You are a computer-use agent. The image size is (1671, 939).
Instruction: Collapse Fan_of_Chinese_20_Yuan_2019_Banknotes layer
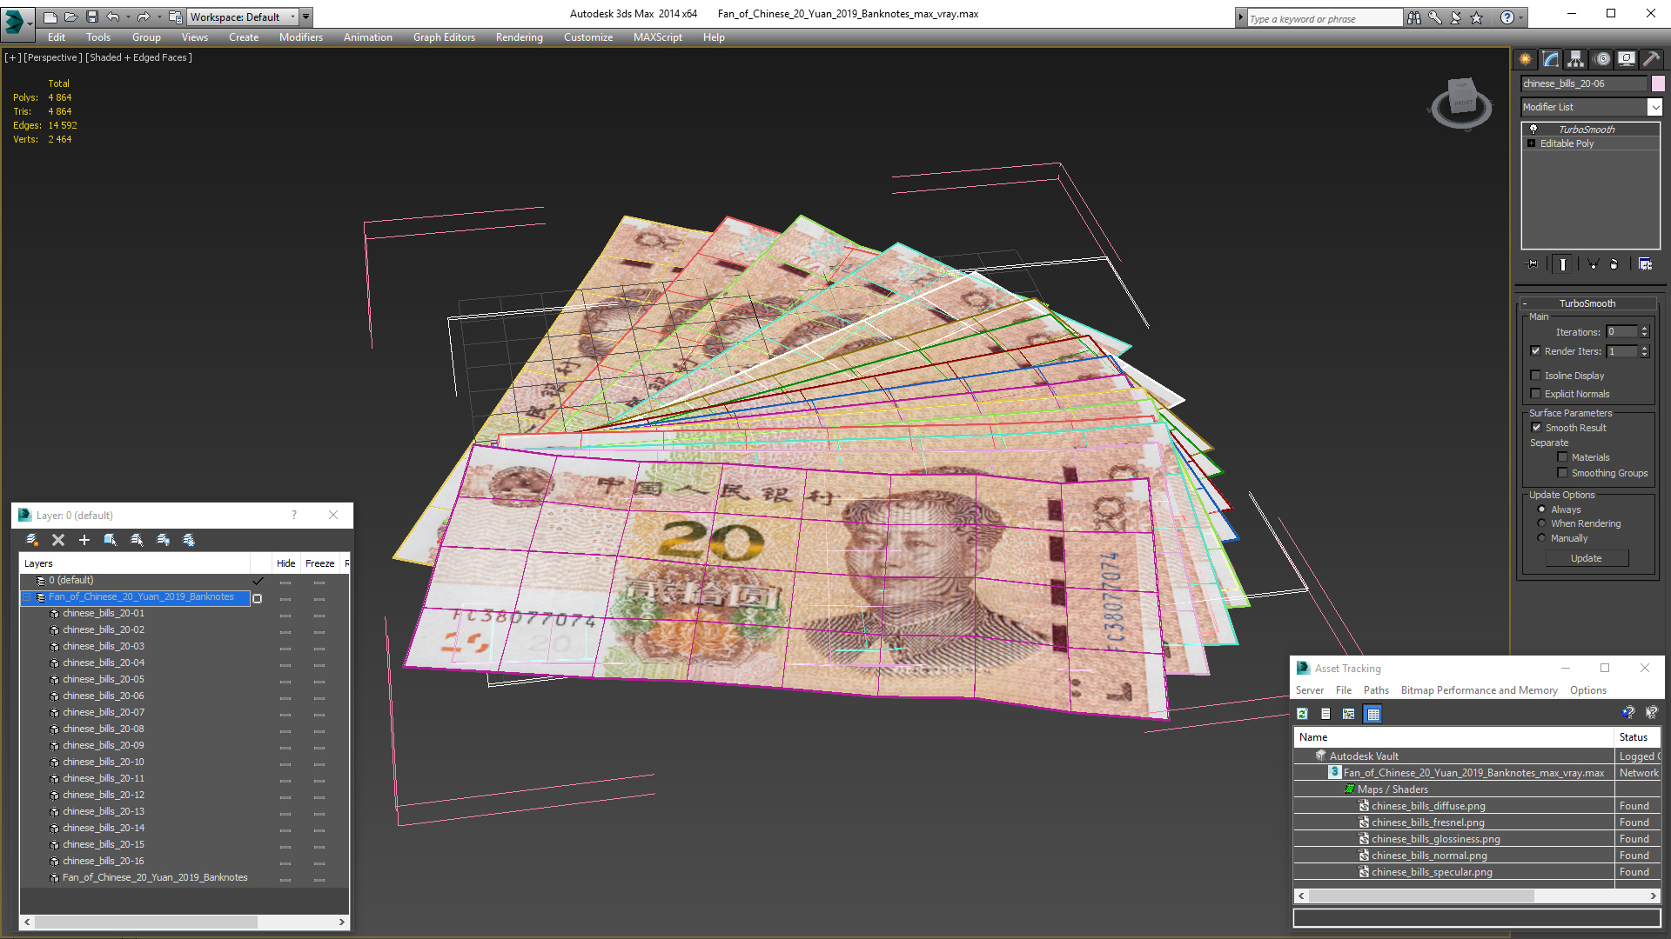pos(27,597)
